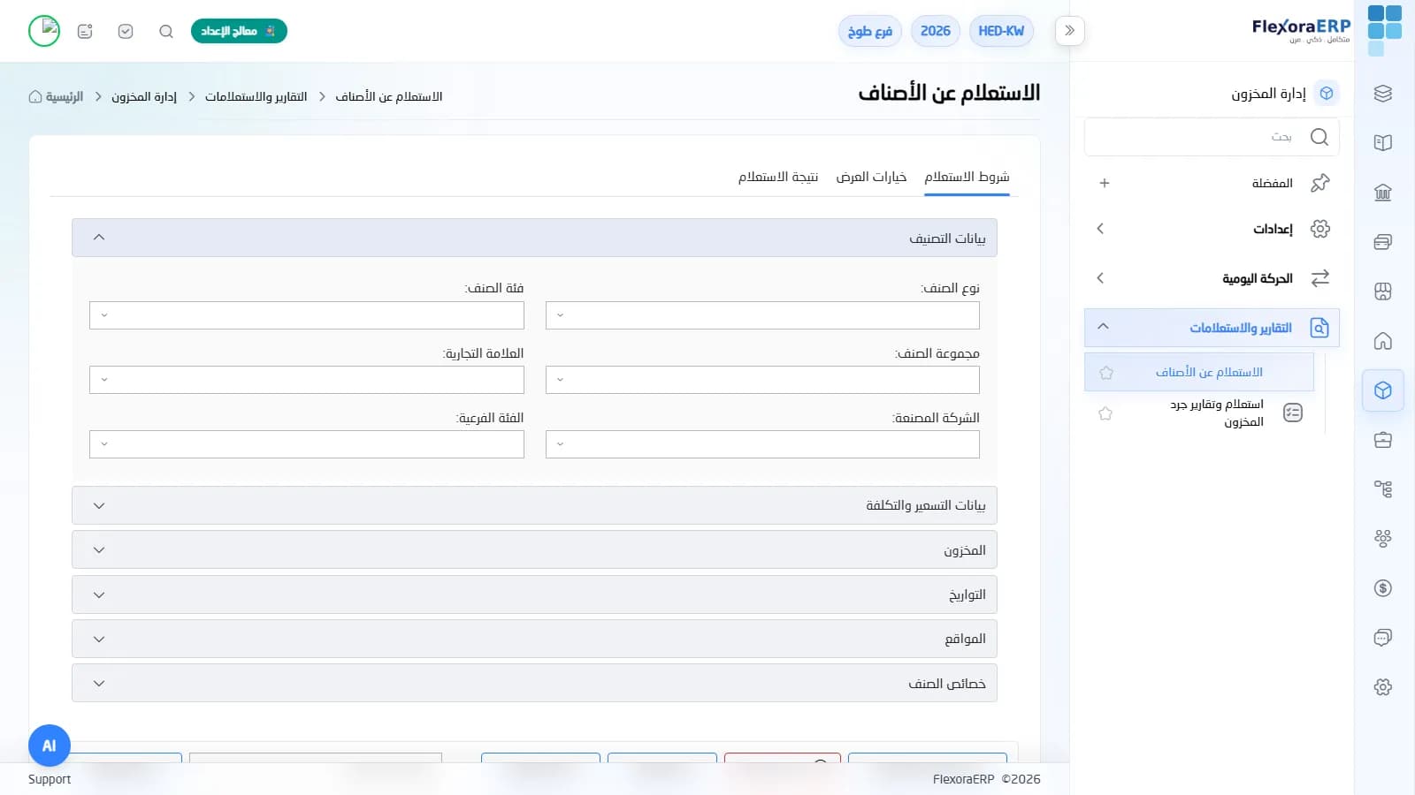Collapse the بيانات التصنيف section
The height and width of the screenshot is (795, 1415).
(x=534, y=238)
